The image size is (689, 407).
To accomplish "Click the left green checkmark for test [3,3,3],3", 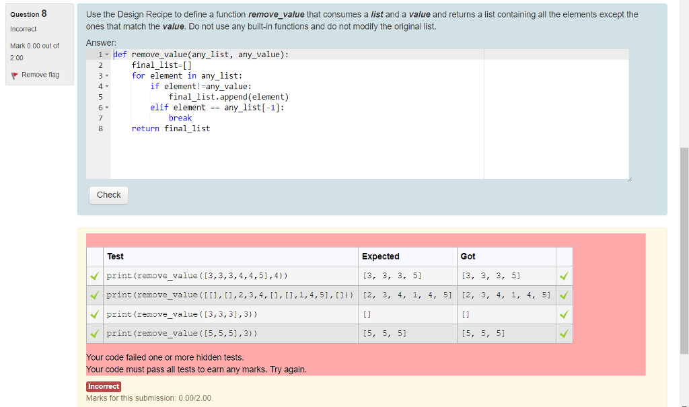I will pyautogui.click(x=94, y=314).
